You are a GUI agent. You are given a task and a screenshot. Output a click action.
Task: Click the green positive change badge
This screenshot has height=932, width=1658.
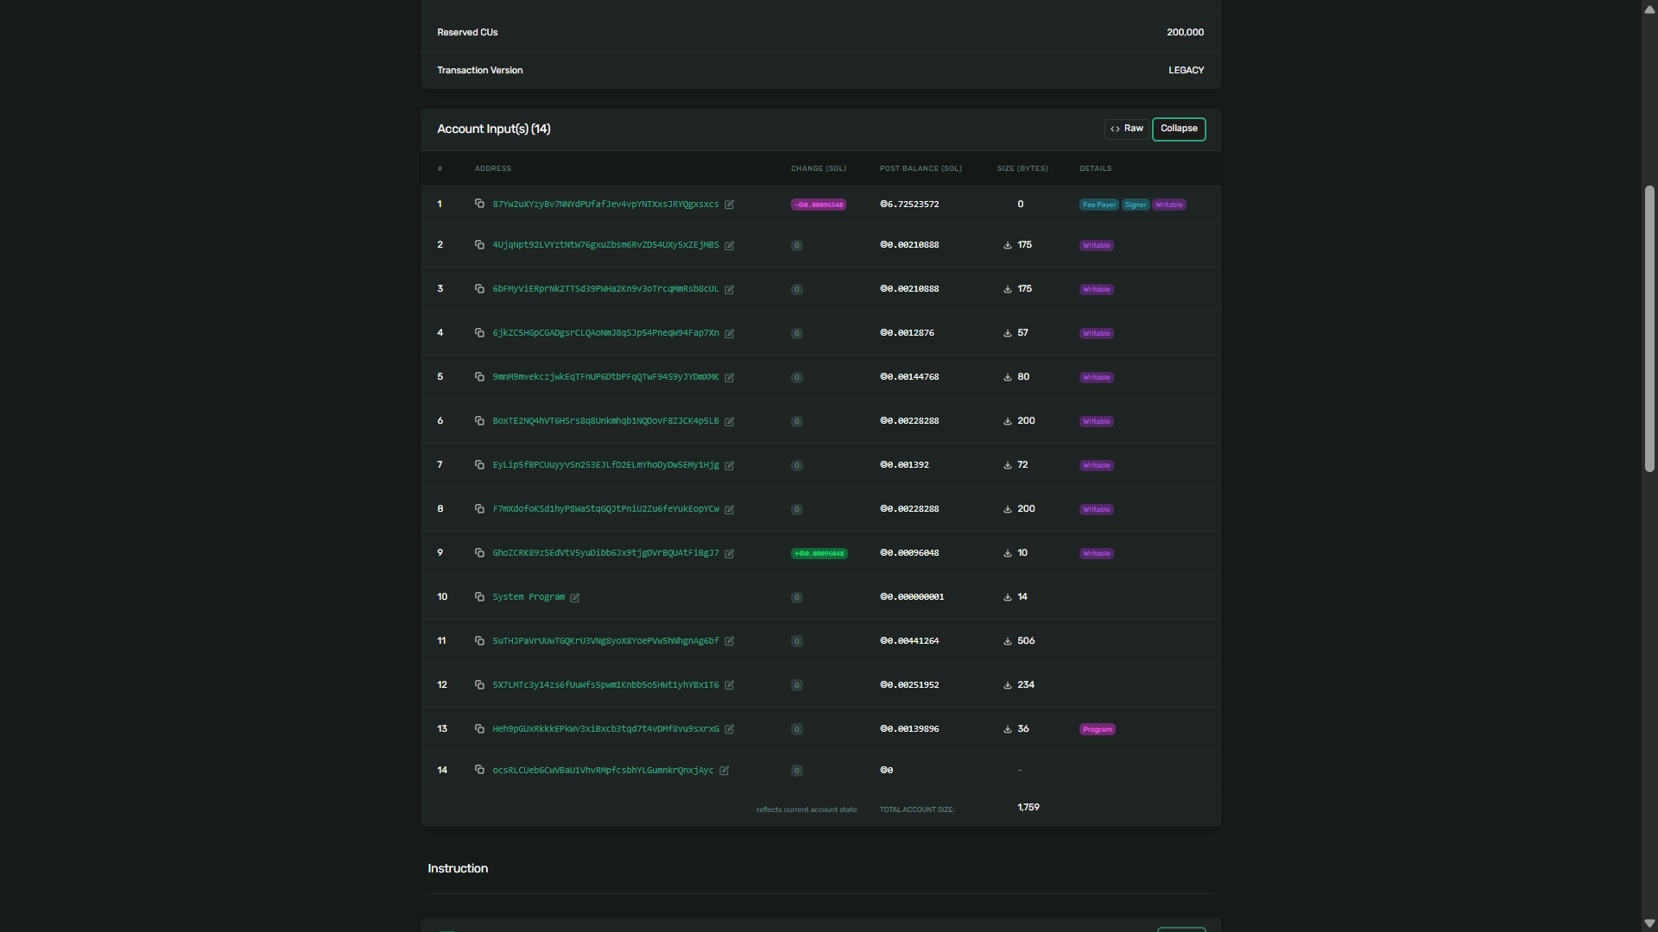(819, 553)
